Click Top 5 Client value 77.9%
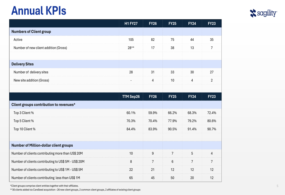Image resolution: width=285 pixels, height=195 pixels. 172,121
